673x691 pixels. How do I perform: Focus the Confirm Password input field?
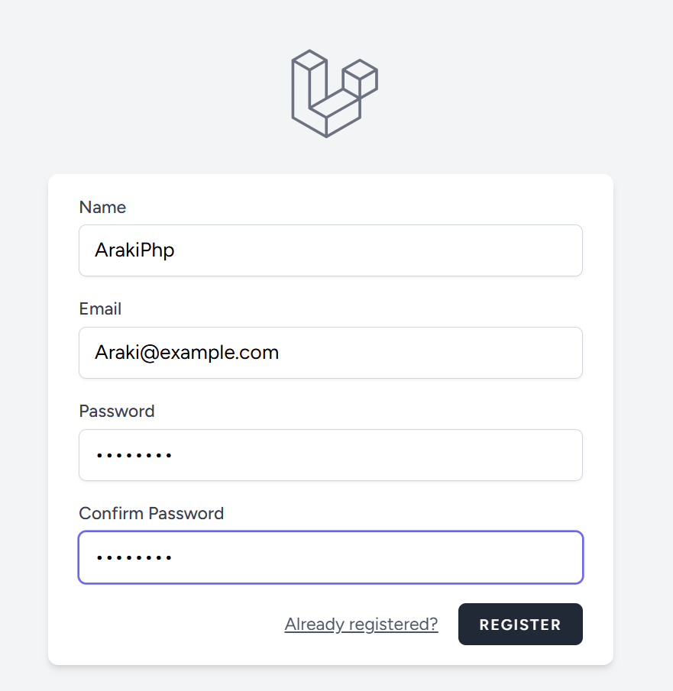[330, 557]
